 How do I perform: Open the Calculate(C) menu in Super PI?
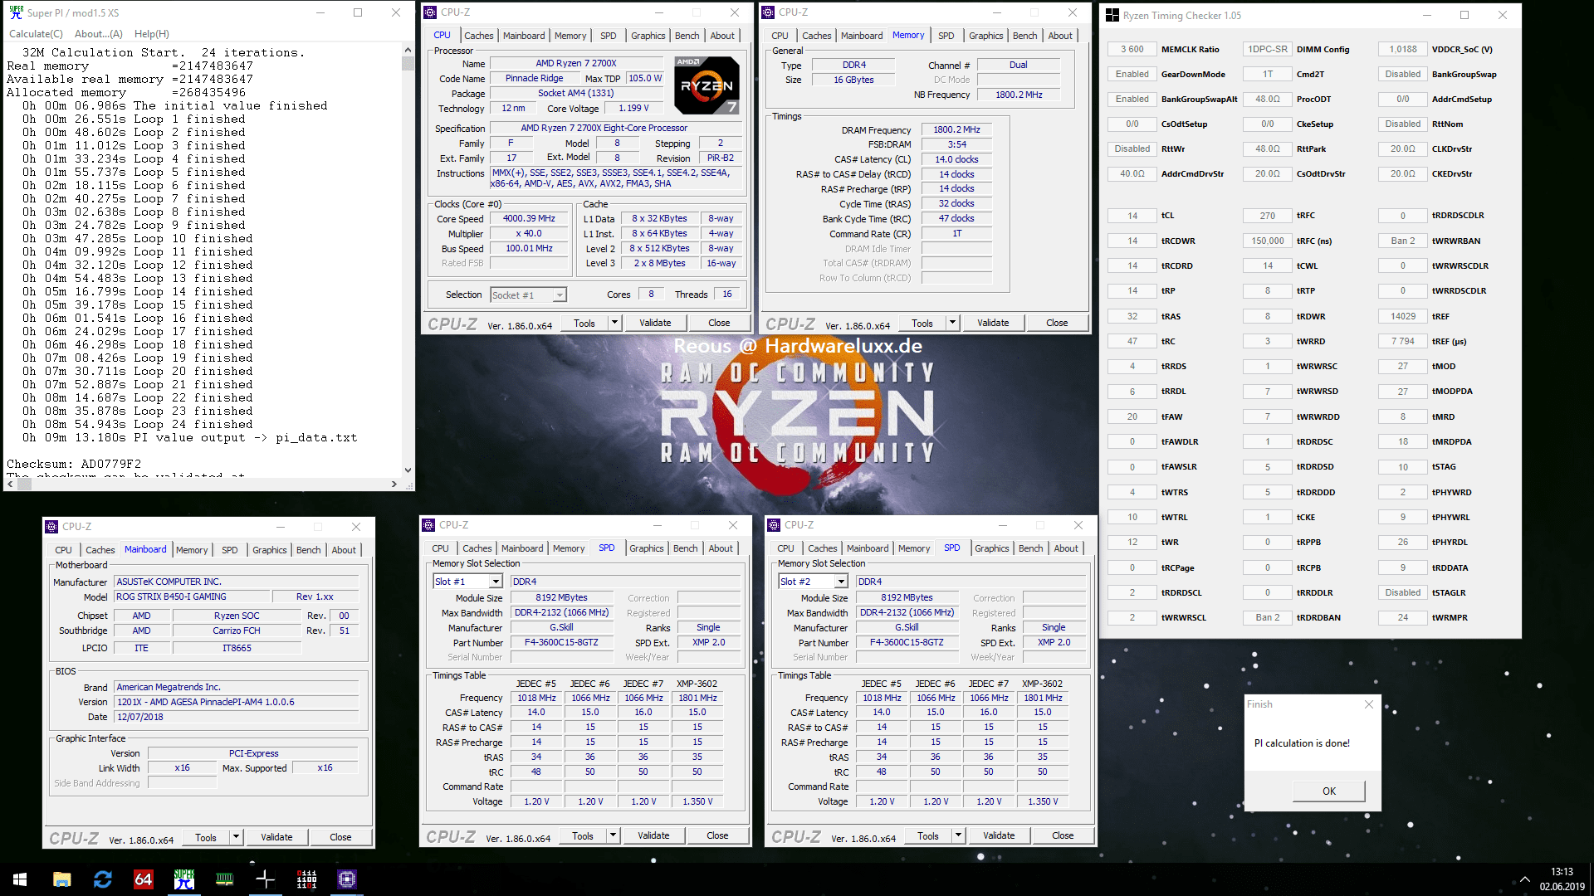(36, 34)
